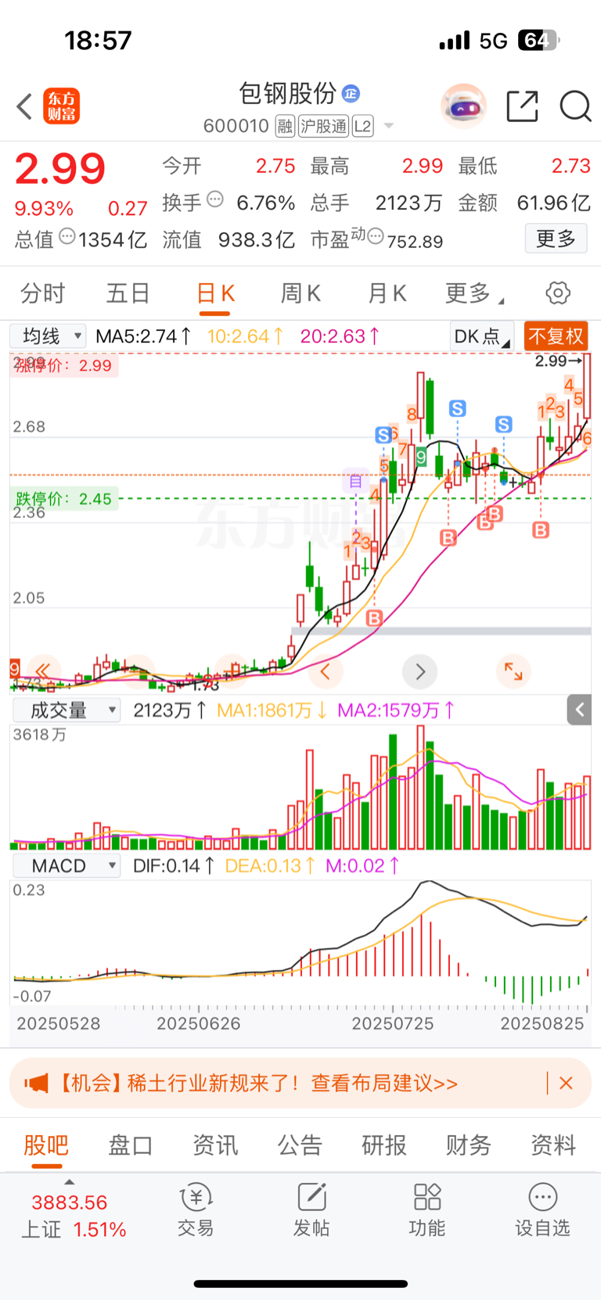
Task: Open the robot assistant avatar
Action: point(464,106)
